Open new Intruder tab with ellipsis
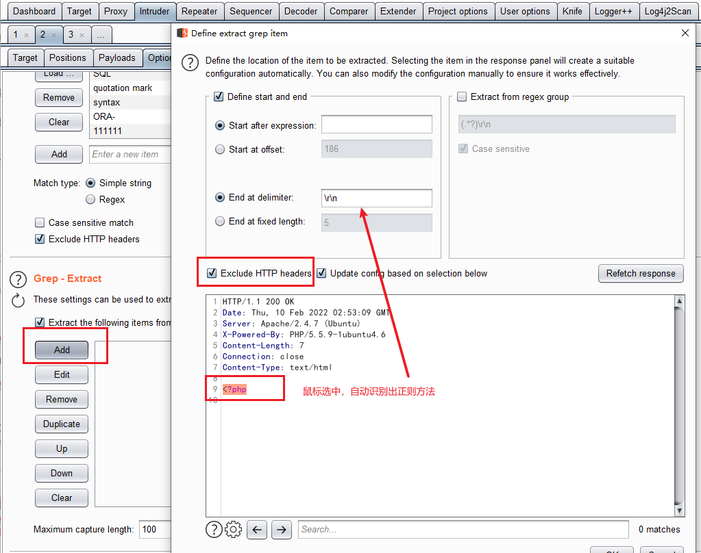This screenshot has width=701, height=553. (101, 35)
